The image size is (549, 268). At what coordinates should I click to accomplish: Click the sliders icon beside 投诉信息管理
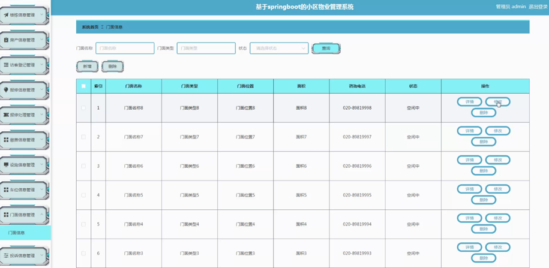point(6,256)
